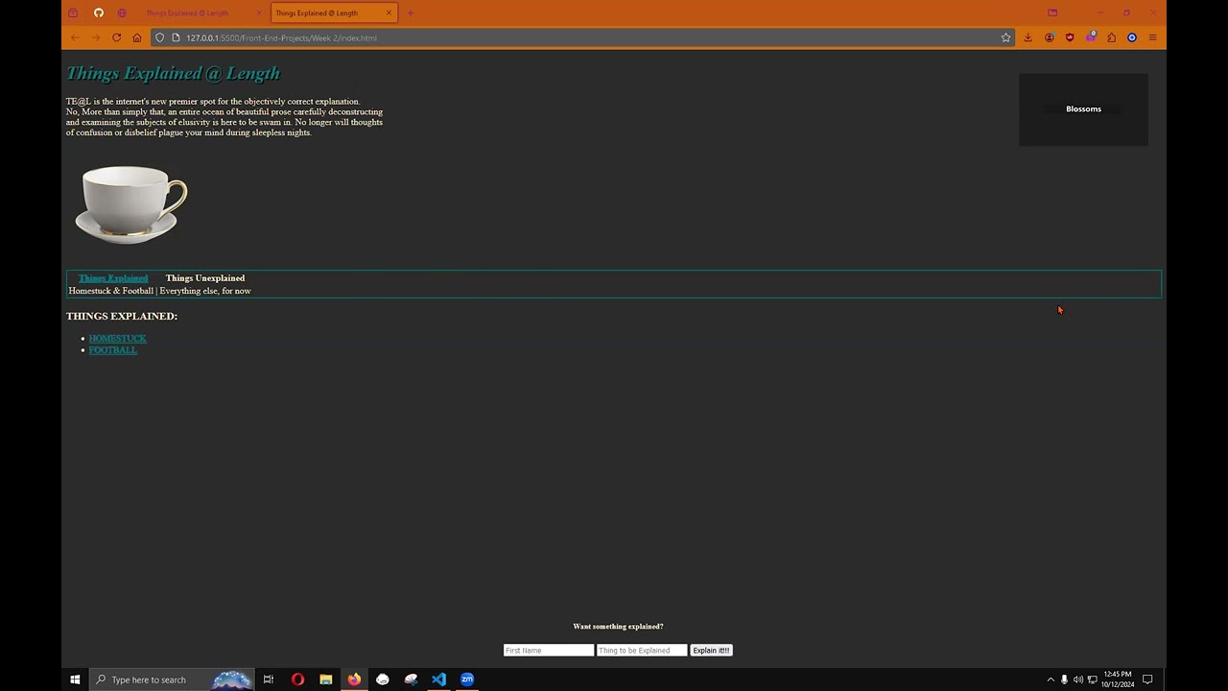The width and height of the screenshot is (1228, 691).
Task: Open the FOOTBALL link
Action: tap(112, 349)
